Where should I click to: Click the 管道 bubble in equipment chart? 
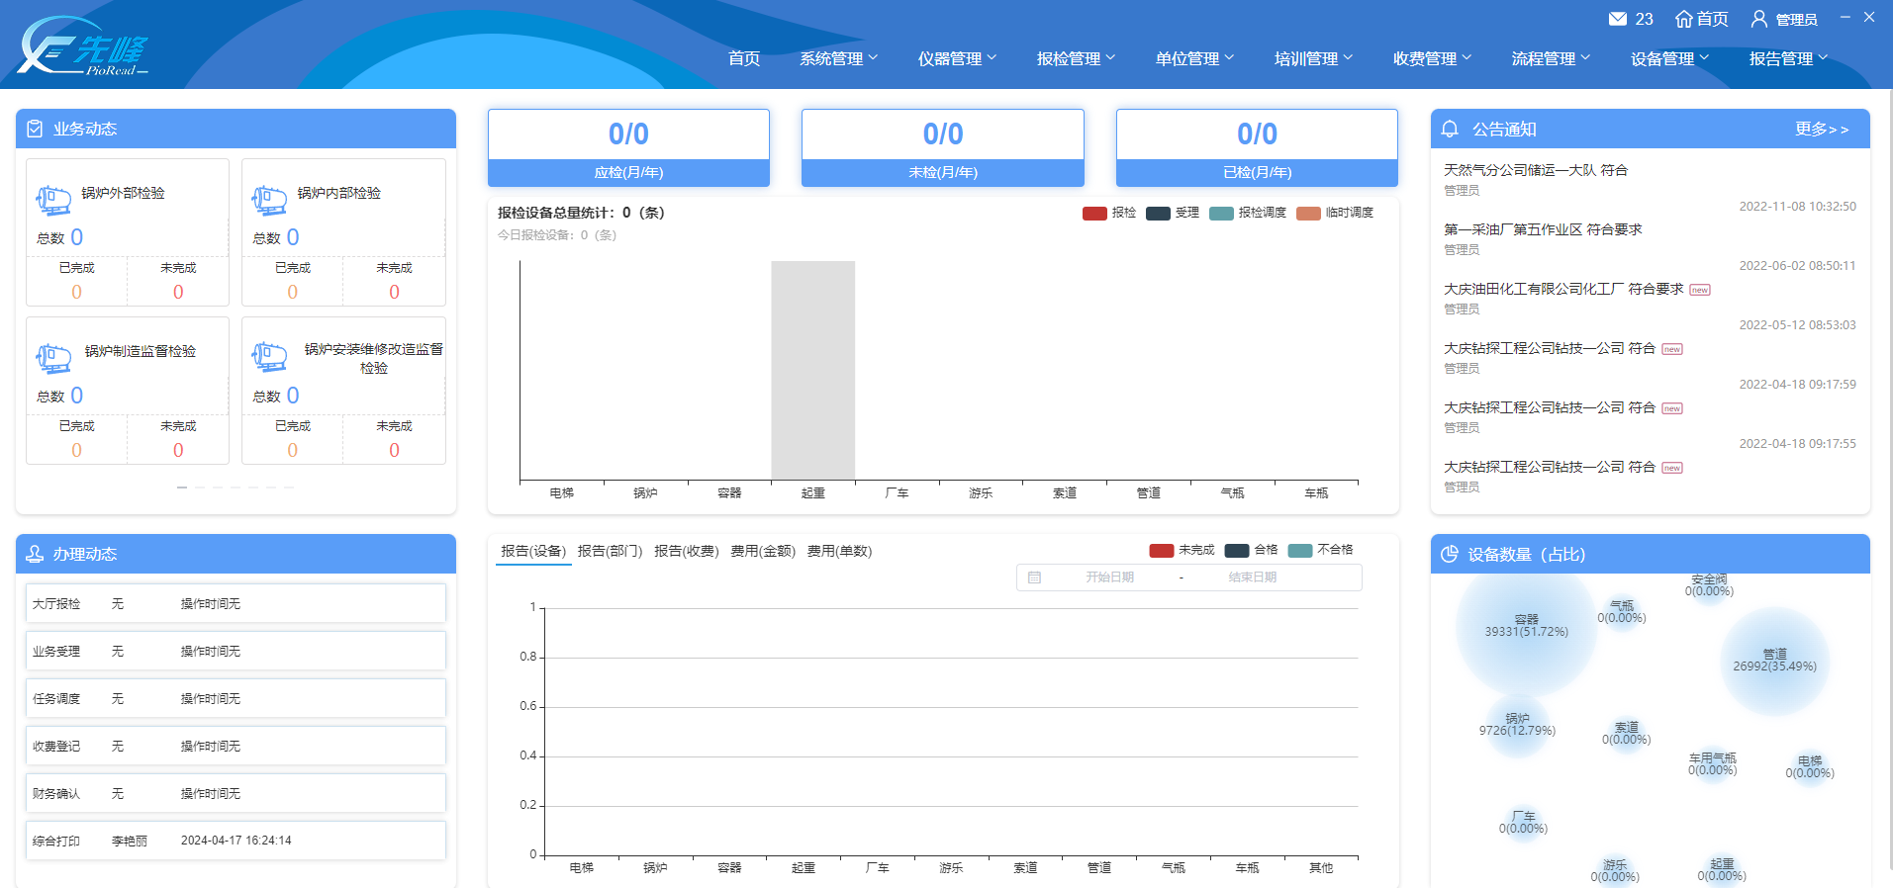[x=1775, y=661]
